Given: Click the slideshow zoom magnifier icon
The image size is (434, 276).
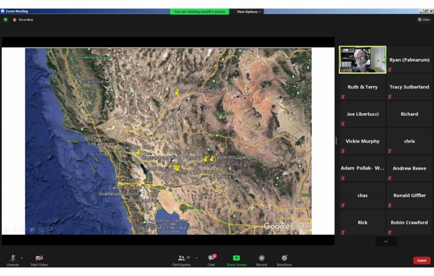Looking at the screenshot, I should tap(41, 230).
